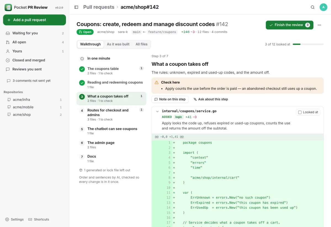Image resolution: width=331 pixels, height=227 pixels.
Task: Tick the Looked at checkbox
Action: (300, 112)
